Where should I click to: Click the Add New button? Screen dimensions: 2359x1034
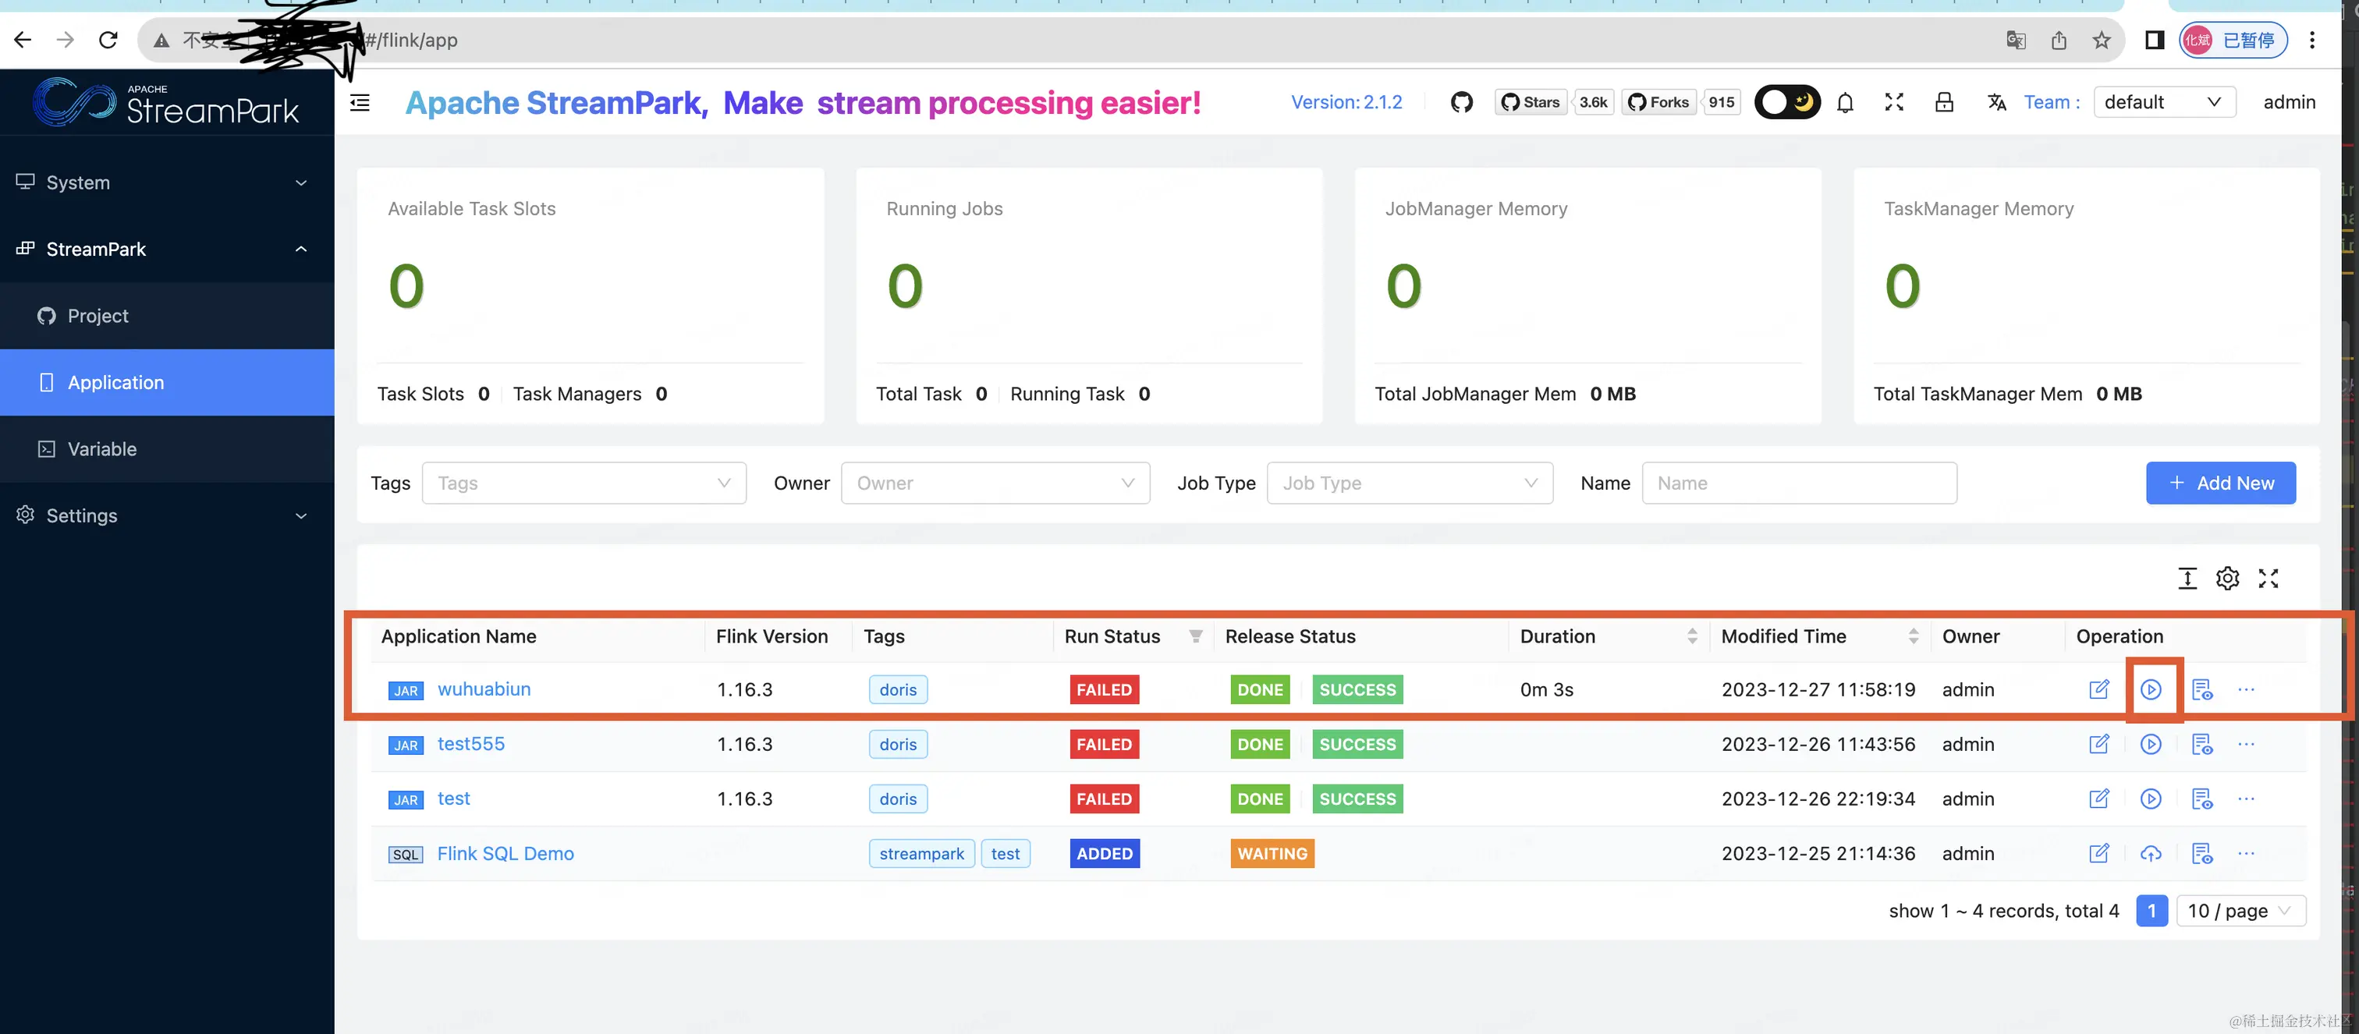click(2220, 483)
